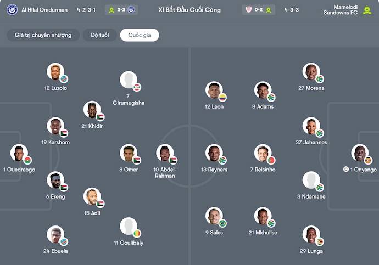This screenshot has width=379, height=265.
Task: Click the flag badge next to Sales
Action: click(x=222, y=223)
